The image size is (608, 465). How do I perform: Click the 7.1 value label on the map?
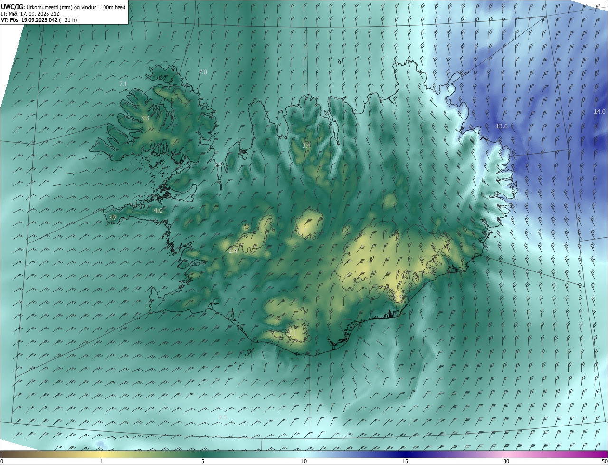(x=123, y=84)
